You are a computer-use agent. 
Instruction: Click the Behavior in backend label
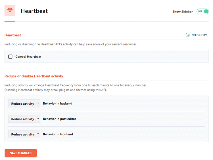[x=58, y=103]
